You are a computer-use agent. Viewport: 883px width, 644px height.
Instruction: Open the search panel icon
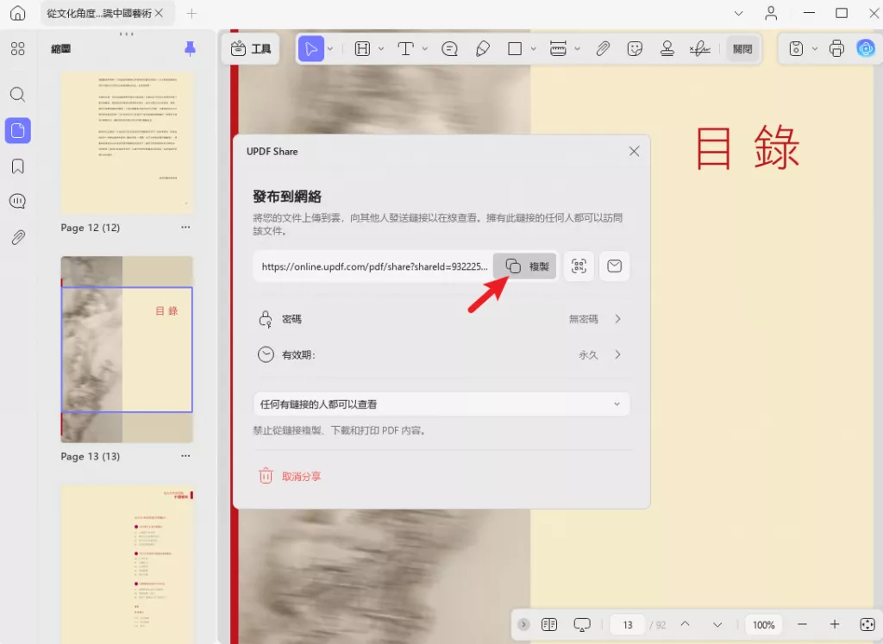click(18, 94)
